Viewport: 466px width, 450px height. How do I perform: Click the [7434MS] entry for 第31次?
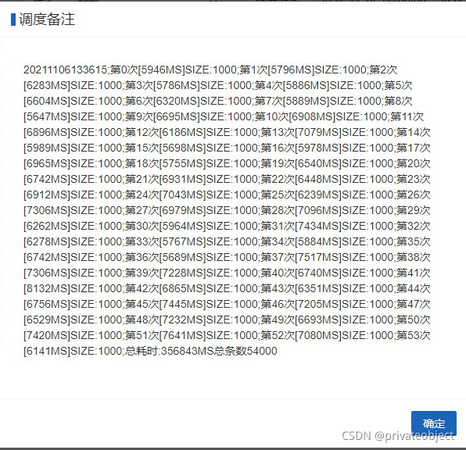pyautogui.click(x=318, y=227)
